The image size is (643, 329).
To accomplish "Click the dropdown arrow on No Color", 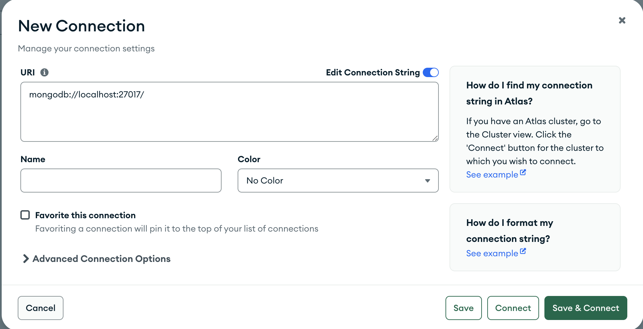I will click(428, 181).
